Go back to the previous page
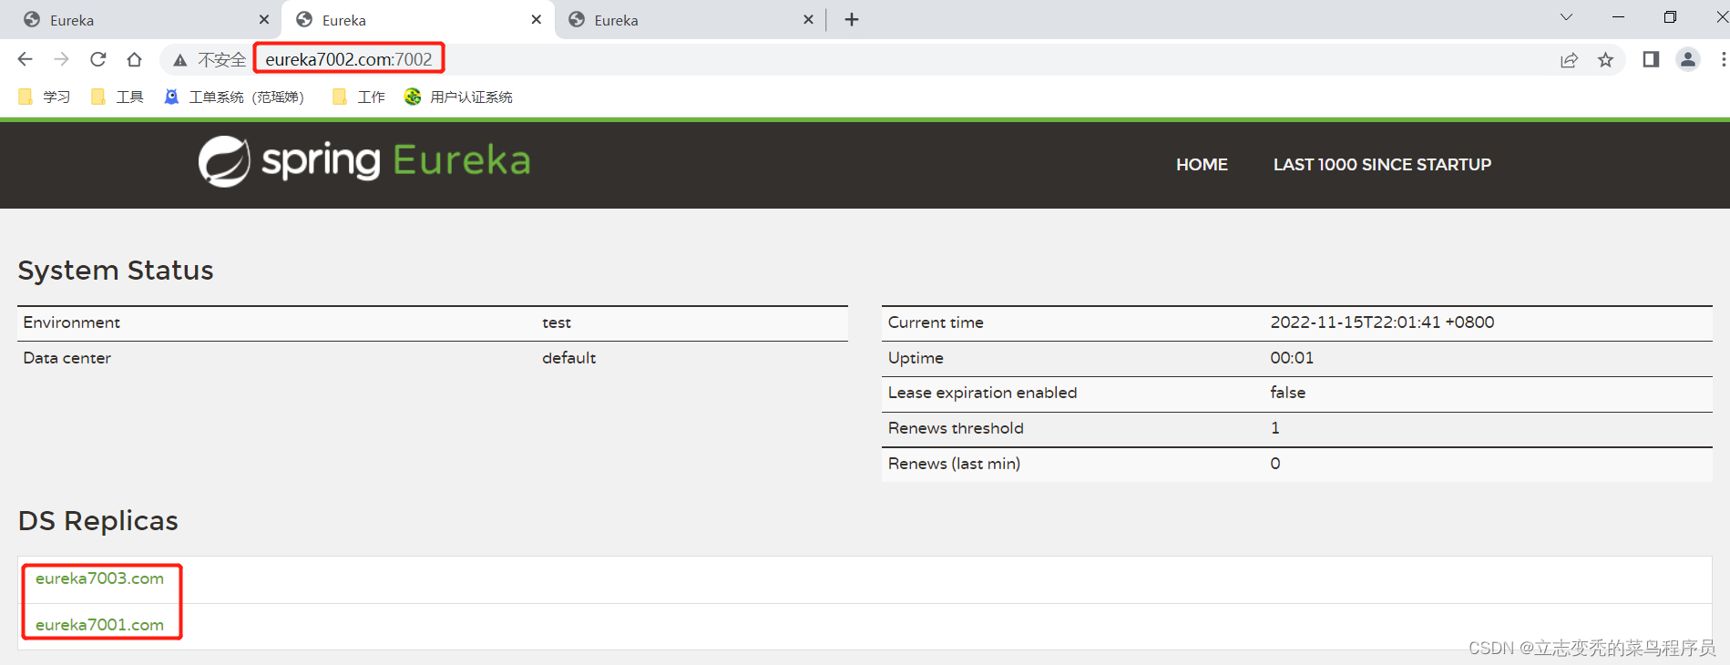The height and width of the screenshot is (665, 1730). click(x=25, y=59)
